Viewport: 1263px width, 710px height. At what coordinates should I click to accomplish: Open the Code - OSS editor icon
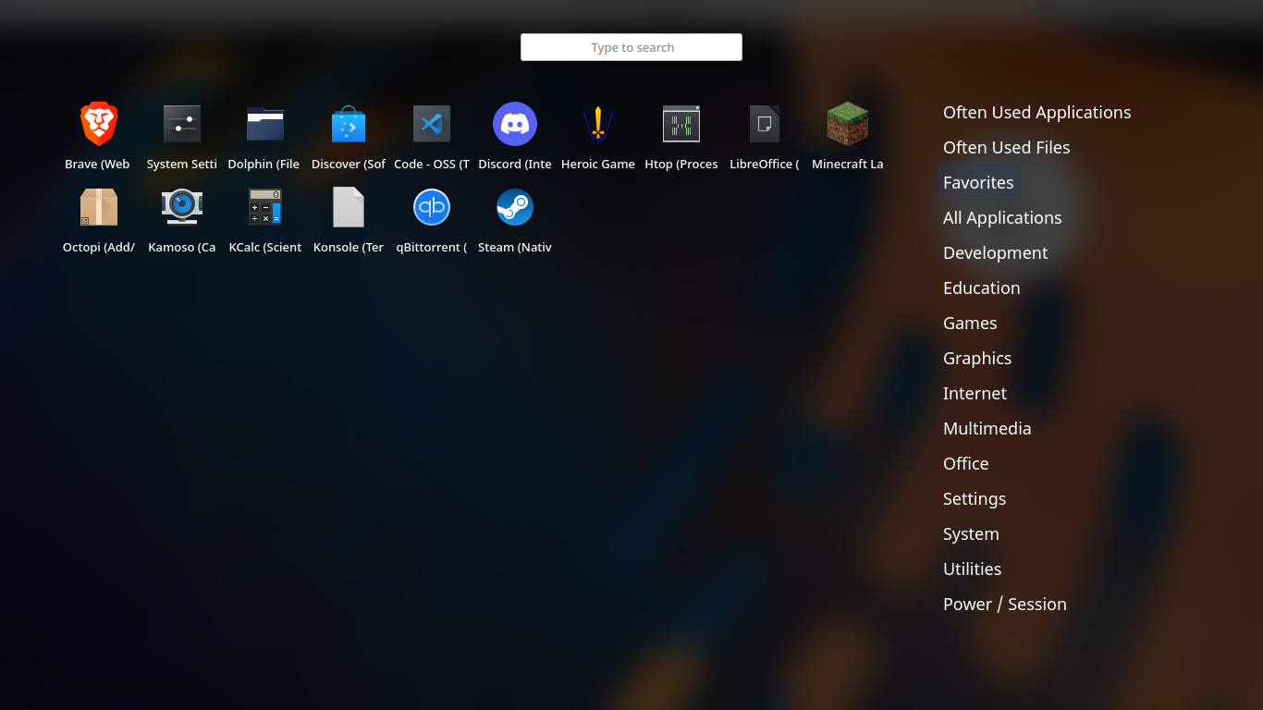point(432,124)
